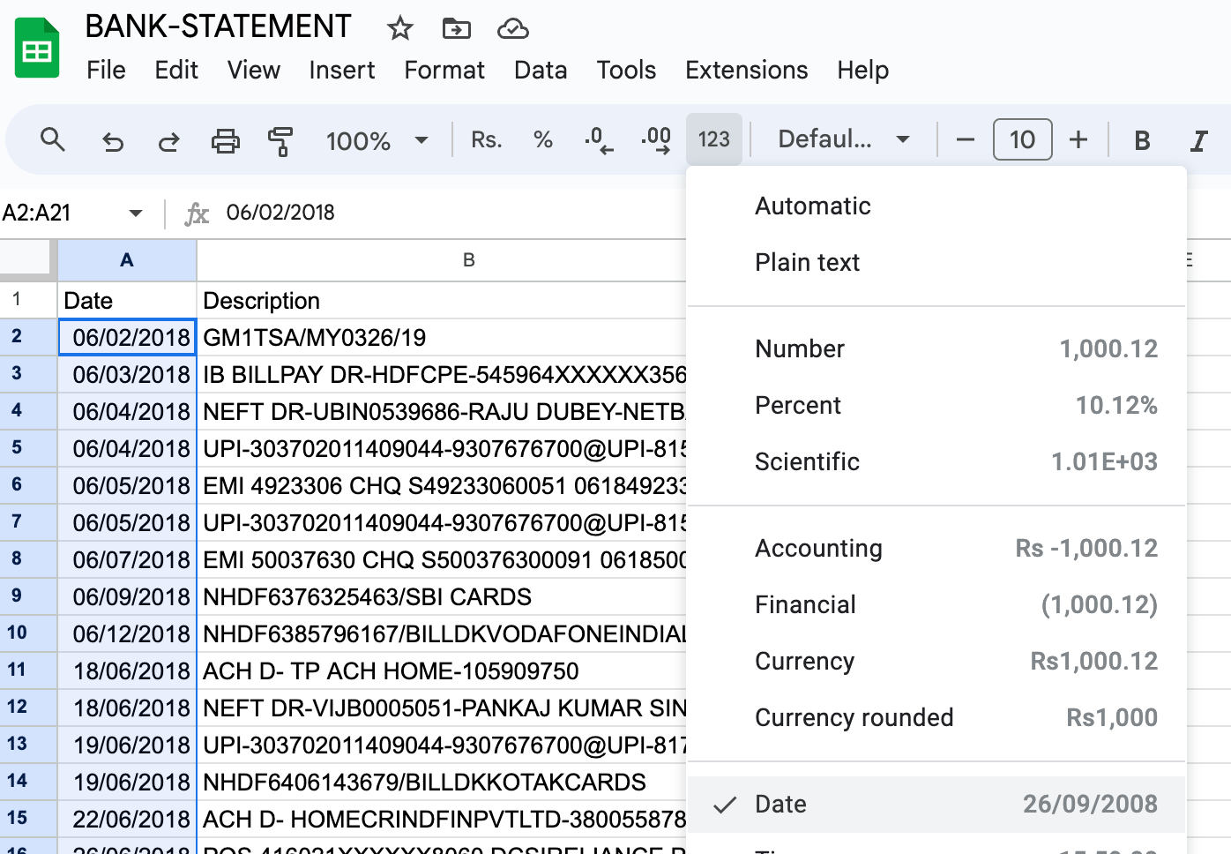Image resolution: width=1231 pixels, height=854 pixels.
Task: Select date cell 06/12/2018
Action: (x=127, y=634)
